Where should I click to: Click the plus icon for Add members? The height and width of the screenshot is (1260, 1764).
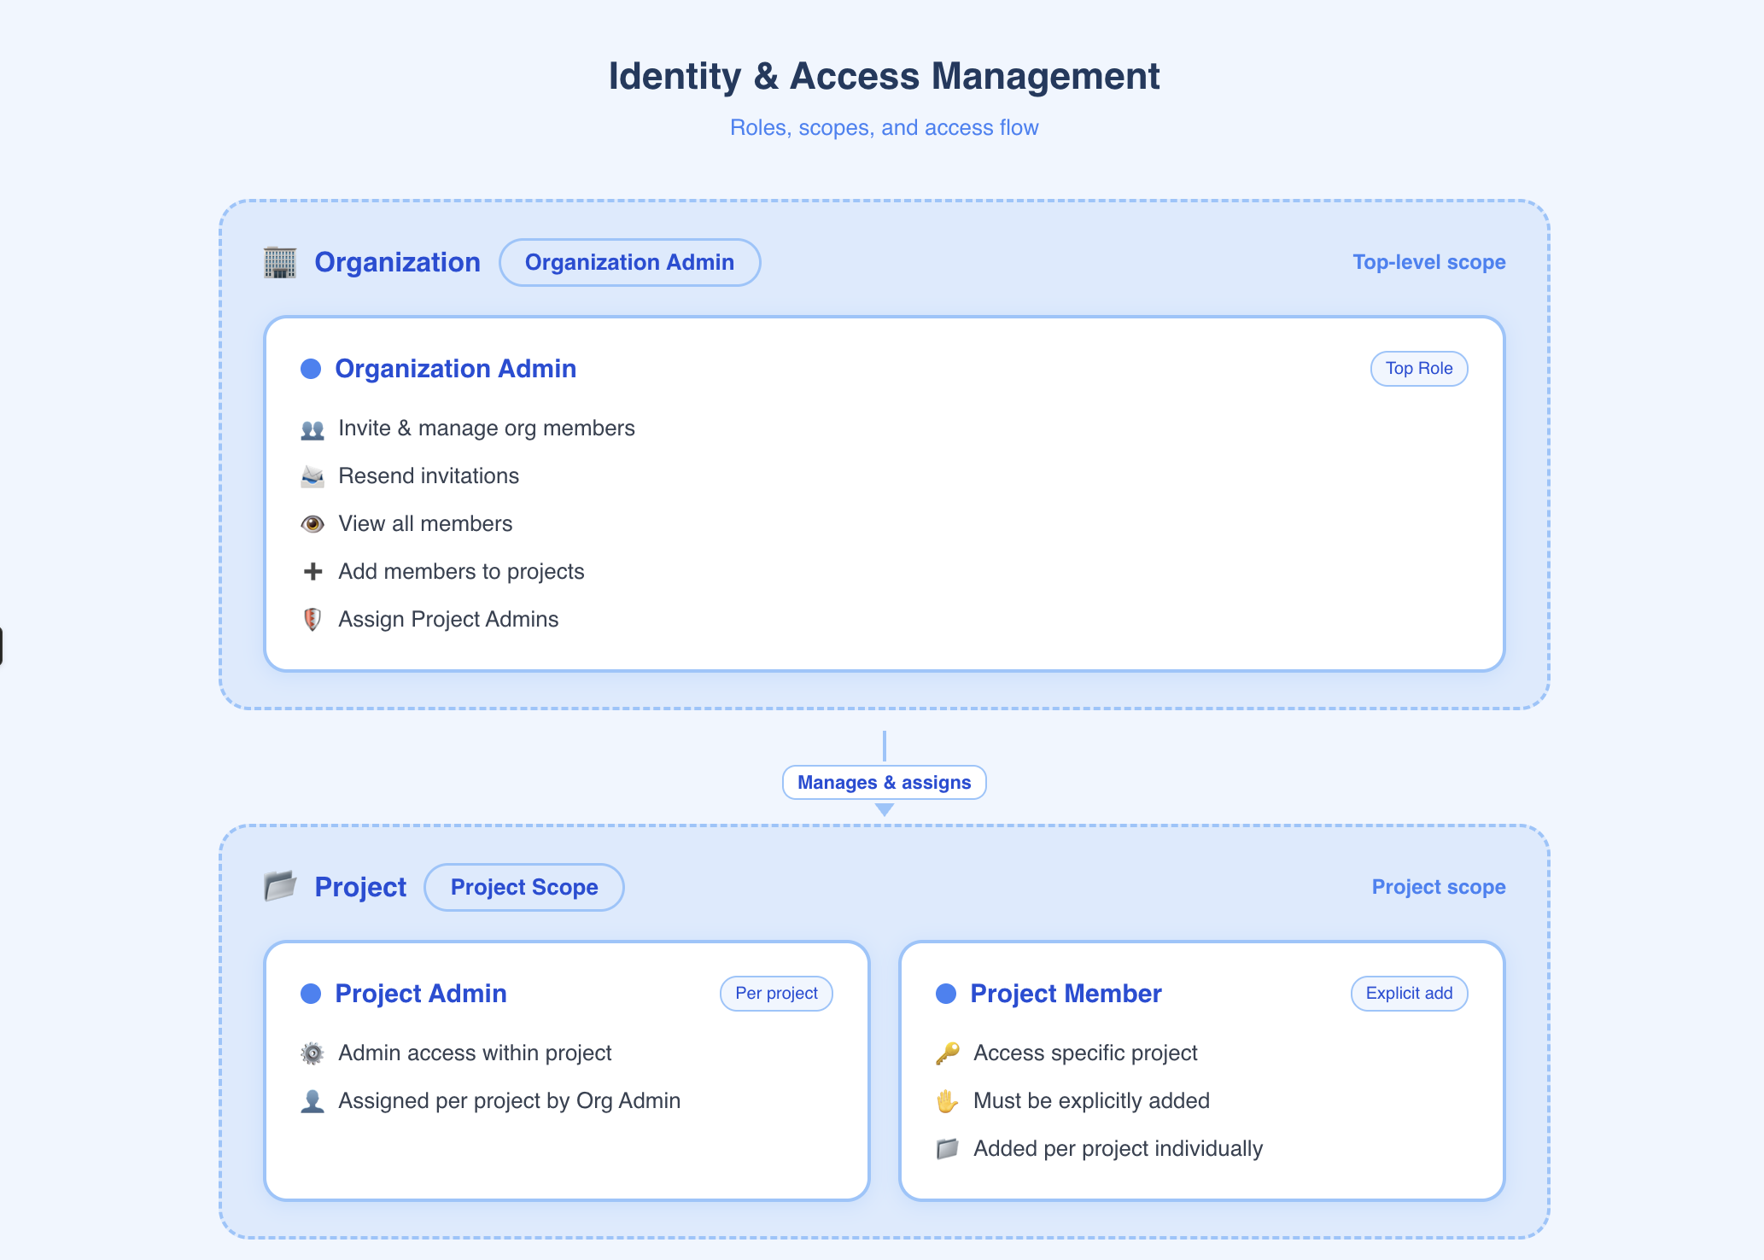tap(312, 572)
